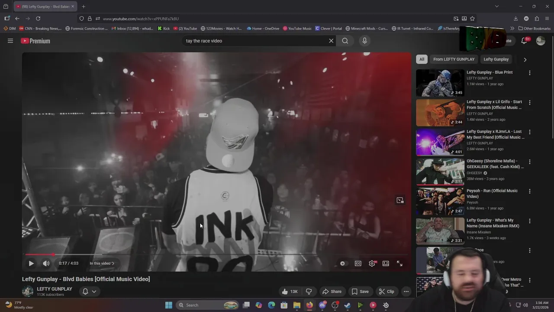554x312 pixels.
Task: Dislike the video with thumbs down
Action: tap(309, 292)
